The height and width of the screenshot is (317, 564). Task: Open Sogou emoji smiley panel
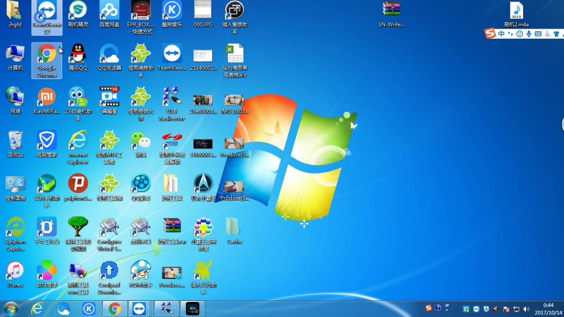(519, 34)
